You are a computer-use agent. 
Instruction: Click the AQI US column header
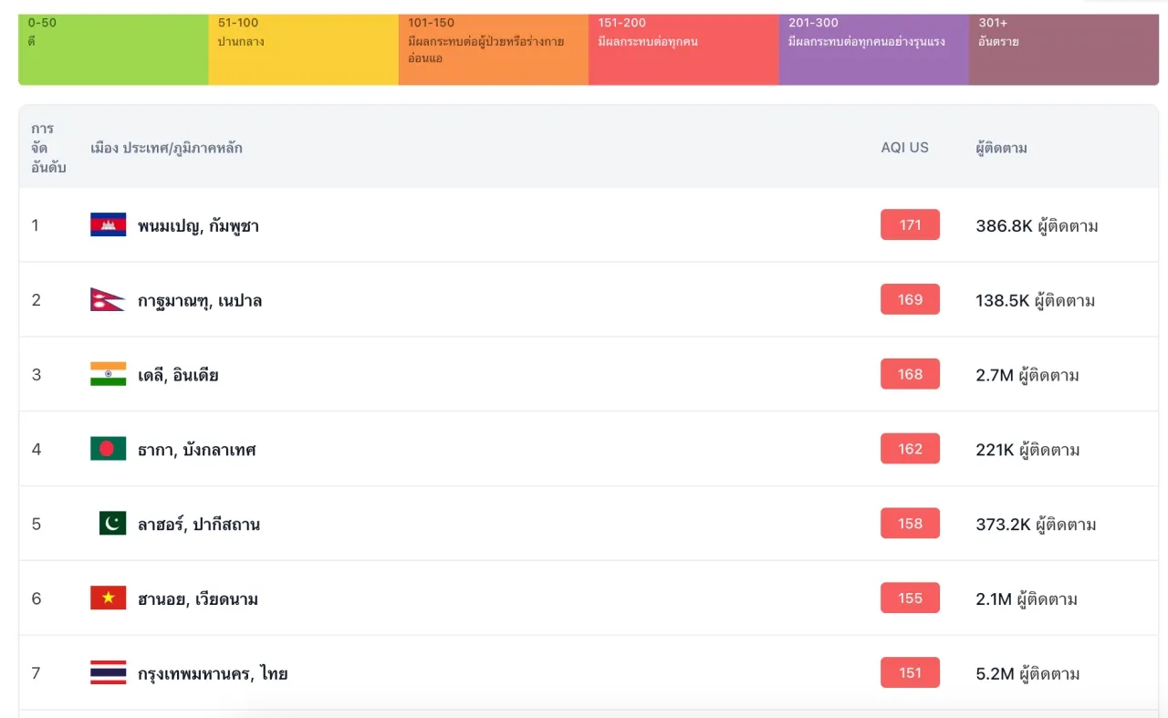(904, 148)
